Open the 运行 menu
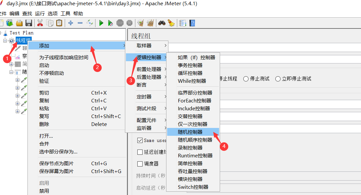 click(x=40, y=14)
